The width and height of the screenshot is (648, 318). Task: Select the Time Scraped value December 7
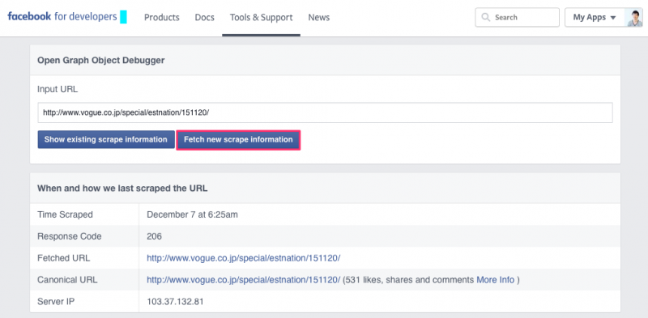tap(192, 214)
